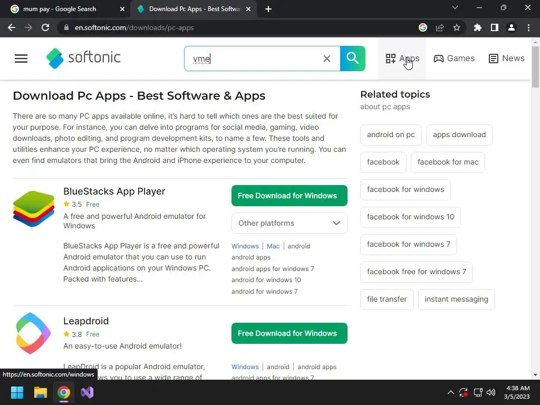This screenshot has width=540, height=405.
Task: Click the Windows link under Leapdroid
Action: pos(245,367)
